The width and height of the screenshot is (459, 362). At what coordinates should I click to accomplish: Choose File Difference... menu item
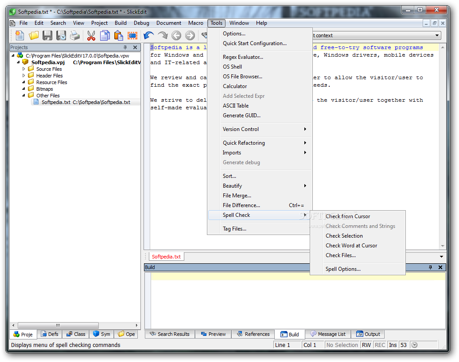click(x=260, y=205)
